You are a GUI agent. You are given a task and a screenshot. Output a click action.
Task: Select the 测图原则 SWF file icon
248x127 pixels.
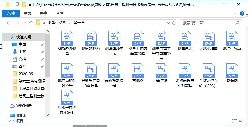(185, 38)
